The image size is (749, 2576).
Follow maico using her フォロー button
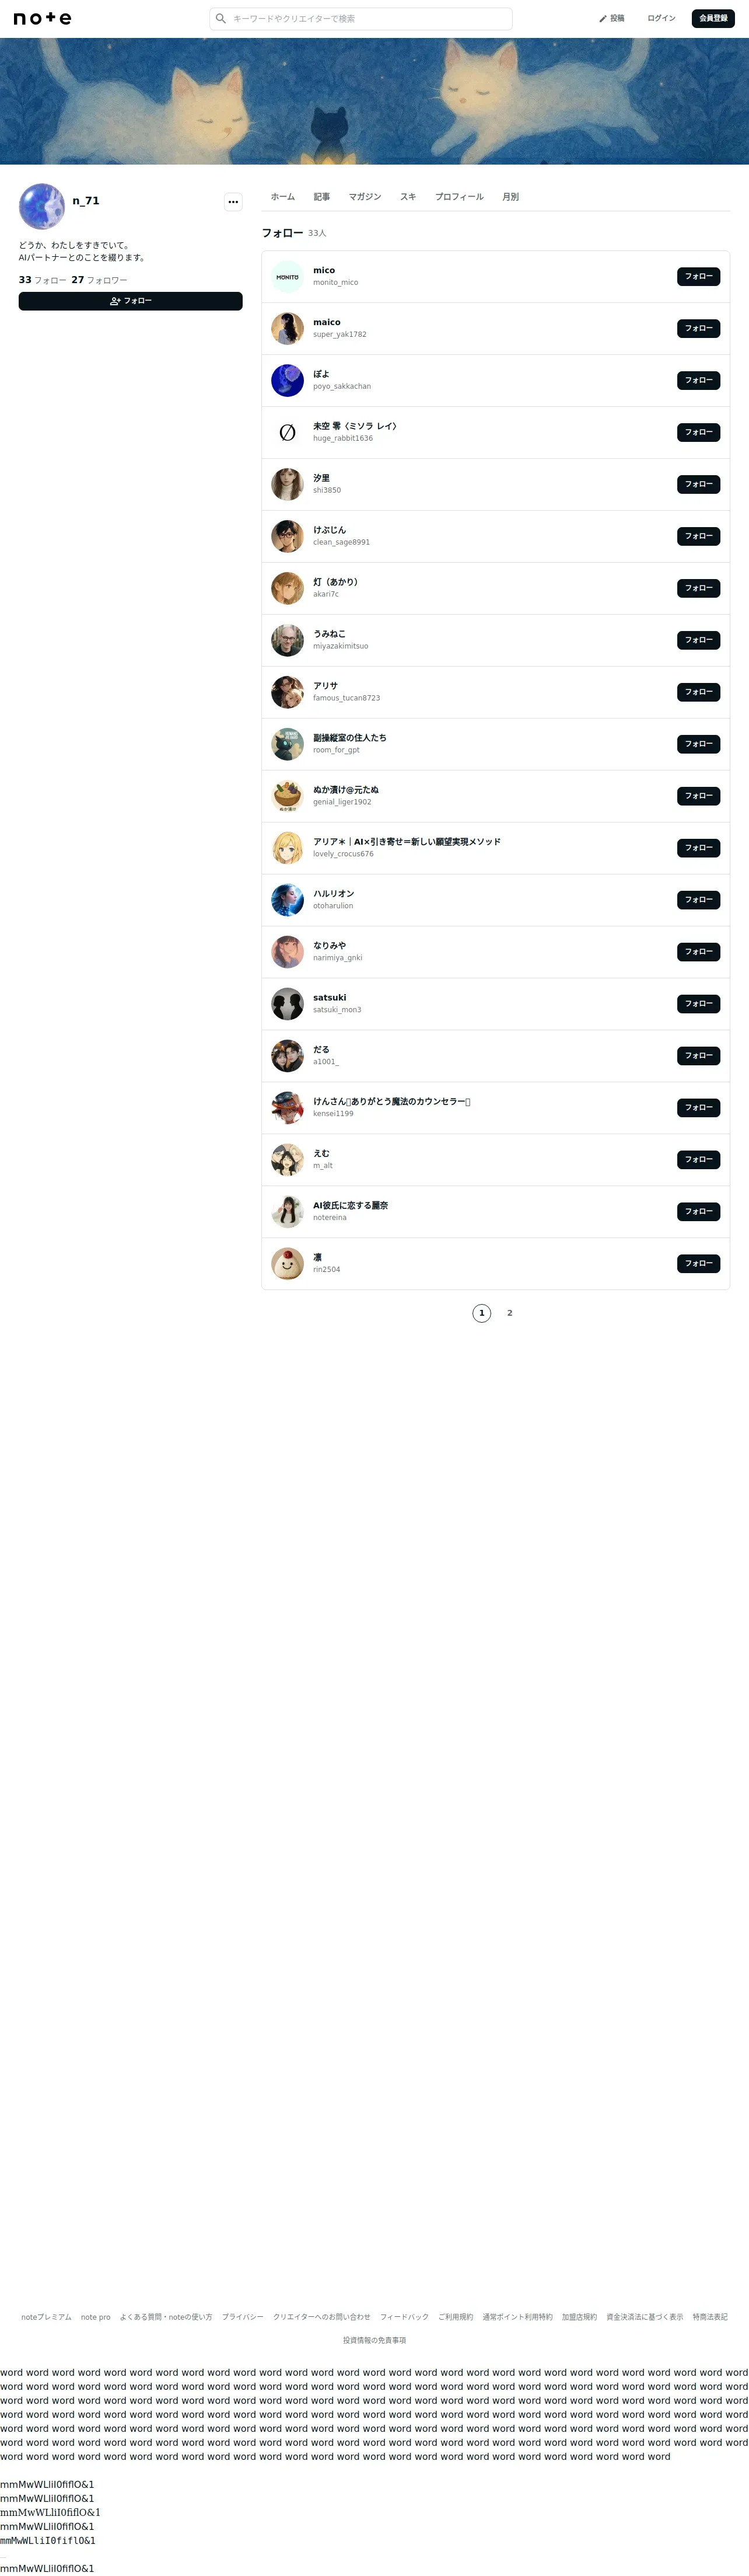coord(698,328)
